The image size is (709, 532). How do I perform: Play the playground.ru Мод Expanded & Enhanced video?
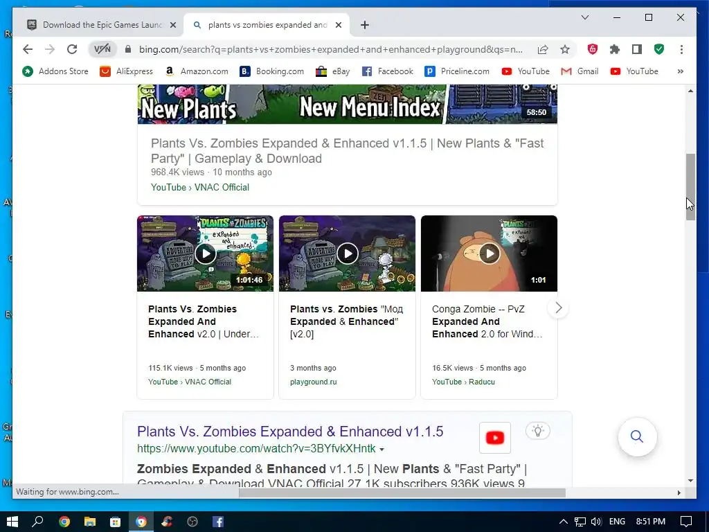pyautogui.click(x=348, y=254)
